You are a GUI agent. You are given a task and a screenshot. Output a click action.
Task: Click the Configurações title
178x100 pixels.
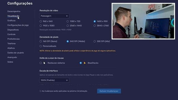click(20, 3)
